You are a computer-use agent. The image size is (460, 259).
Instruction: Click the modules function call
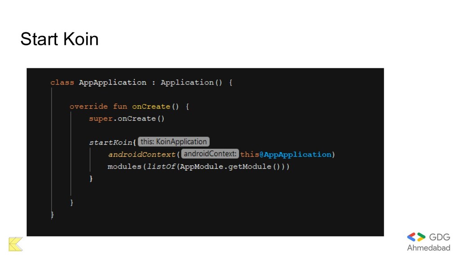coord(124,166)
